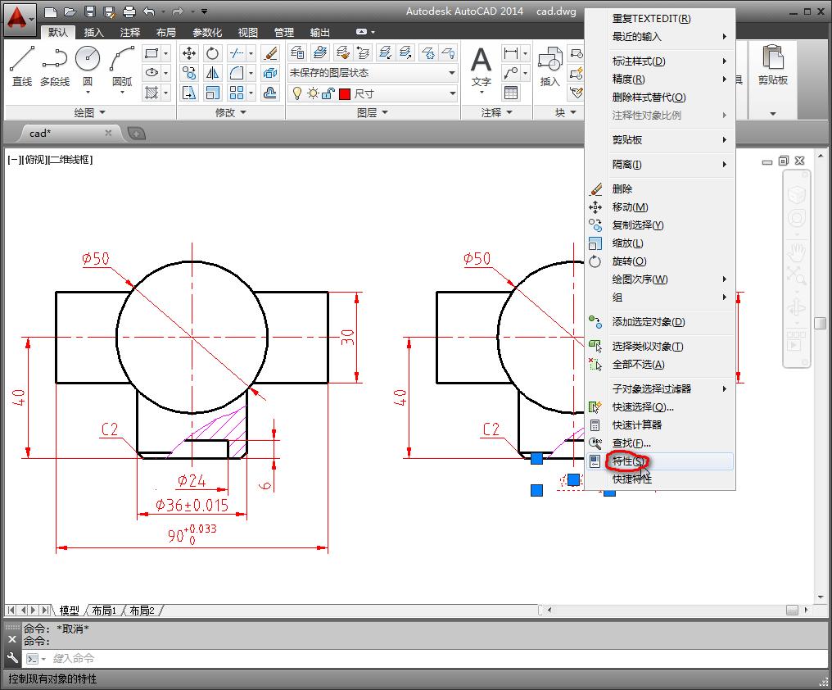
Task: Toggle the layer lightbulb to turn layer off
Action: (296, 93)
